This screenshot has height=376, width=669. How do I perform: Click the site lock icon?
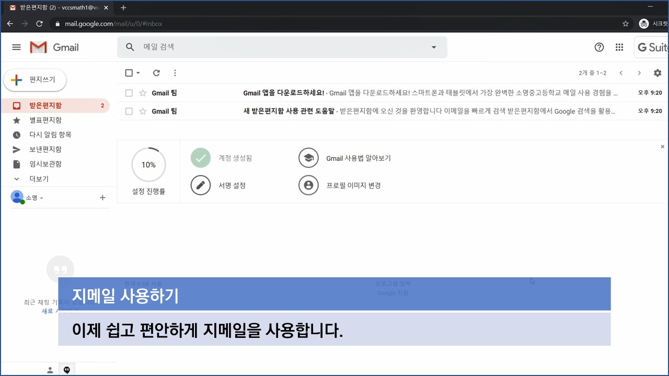(x=56, y=23)
